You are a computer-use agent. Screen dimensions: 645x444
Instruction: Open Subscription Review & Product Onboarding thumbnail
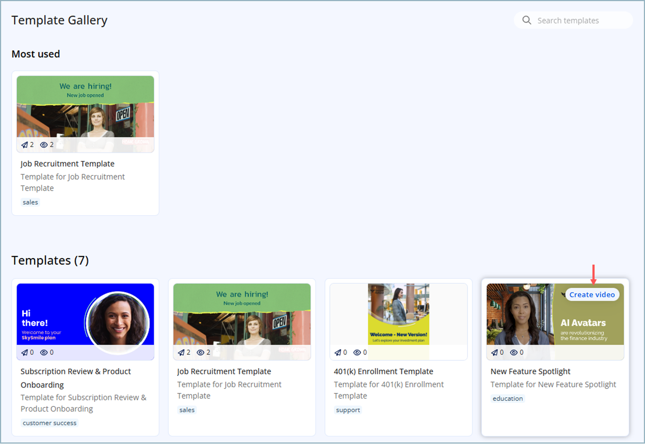tap(85, 316)
